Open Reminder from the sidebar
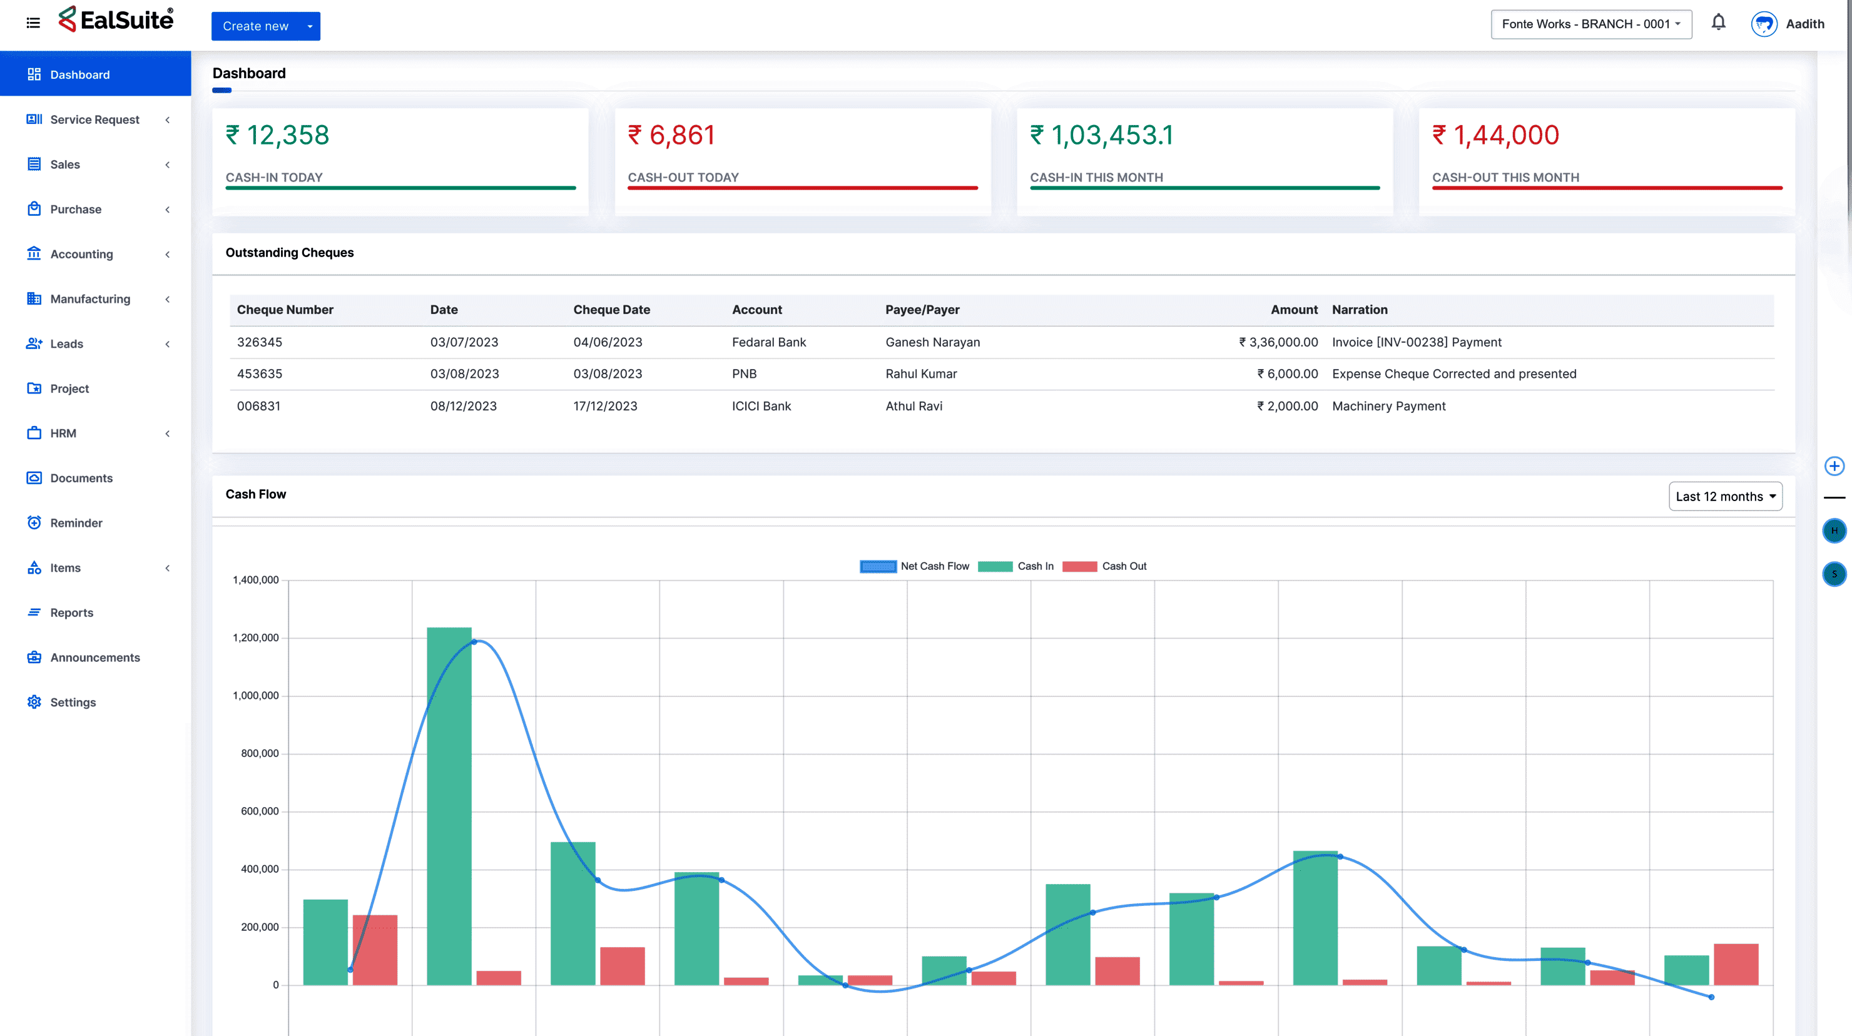 [x=76, y=522]
